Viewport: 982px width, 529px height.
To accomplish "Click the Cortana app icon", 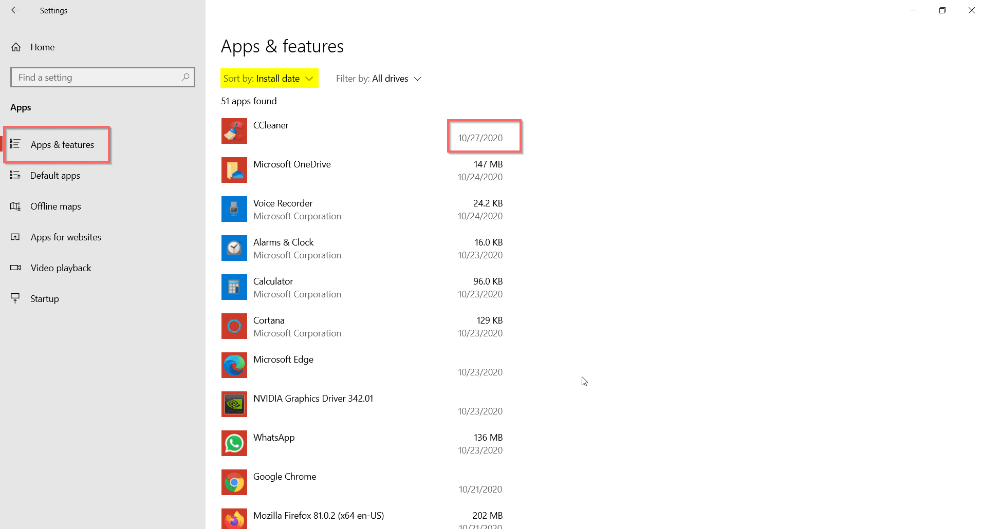I will pos(234,326).
